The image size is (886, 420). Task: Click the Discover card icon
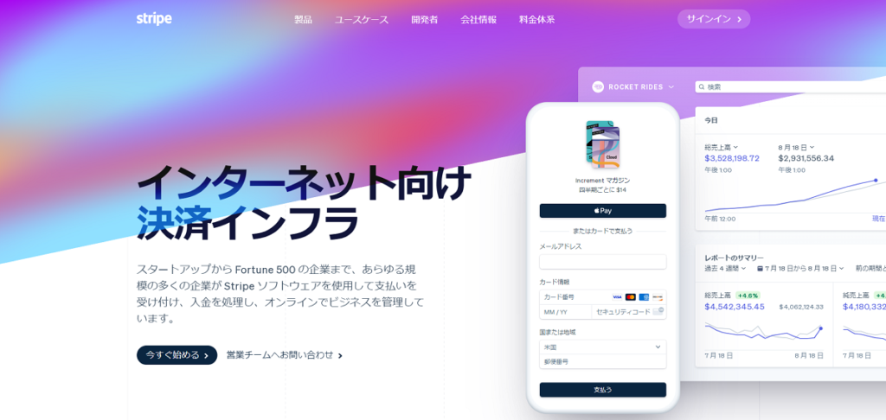coord(658,297)
